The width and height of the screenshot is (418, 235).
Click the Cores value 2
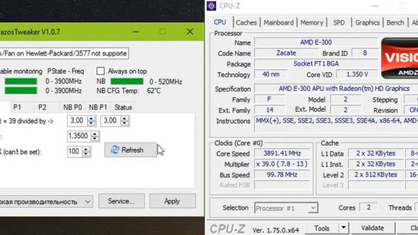368,208
